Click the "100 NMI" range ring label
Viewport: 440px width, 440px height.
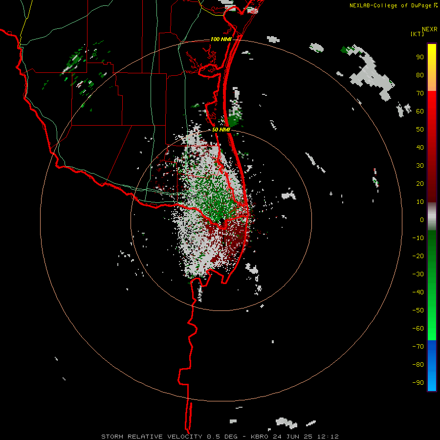click(221, 39)
